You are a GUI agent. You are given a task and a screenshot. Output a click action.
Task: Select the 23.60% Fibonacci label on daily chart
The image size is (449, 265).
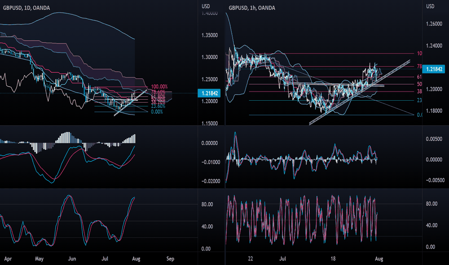(x=158, y=106)
